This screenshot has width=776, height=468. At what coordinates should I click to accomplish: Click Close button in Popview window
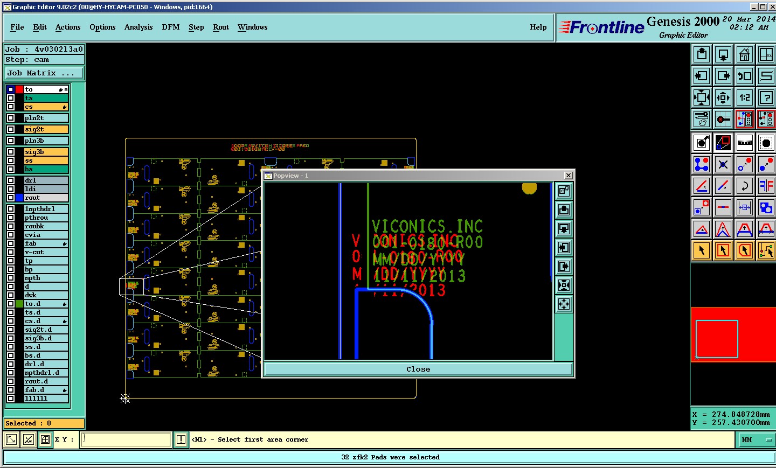tap(418, 369)
